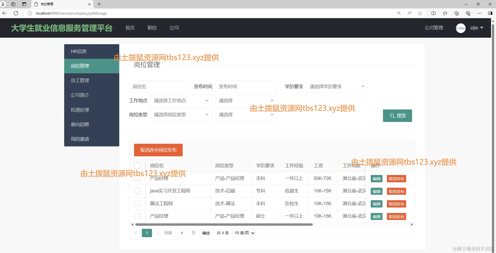Click the 搜索 search button
Screen dimensions: 496x253
click(x=398, y=116)
